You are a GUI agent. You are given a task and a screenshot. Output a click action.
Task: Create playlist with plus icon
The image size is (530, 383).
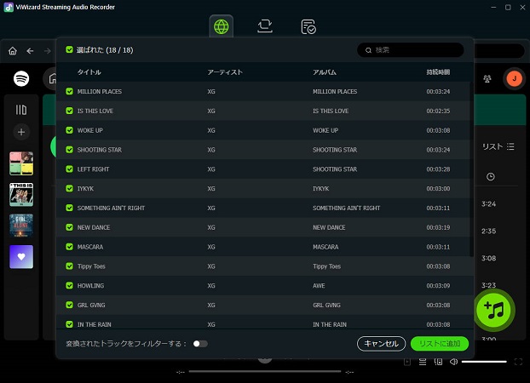pos(21,132)
